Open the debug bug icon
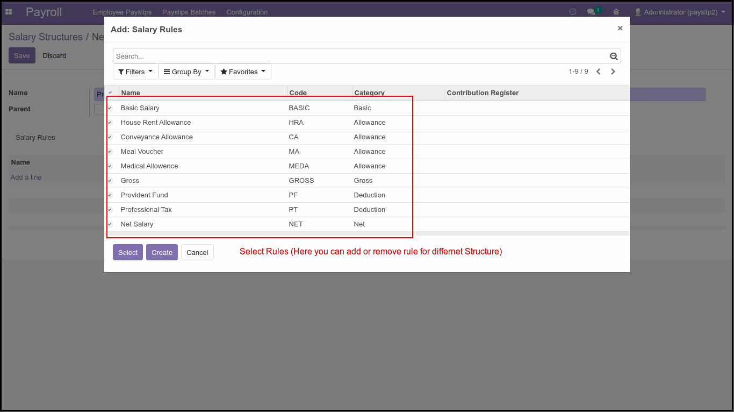The height and width of the screenshot is (412, 734). [x=616, y=12]
